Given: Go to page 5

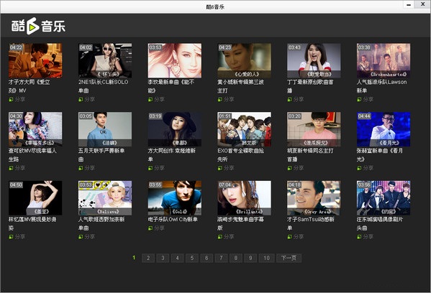Looking at the screenshot, I should click(192, 258).
